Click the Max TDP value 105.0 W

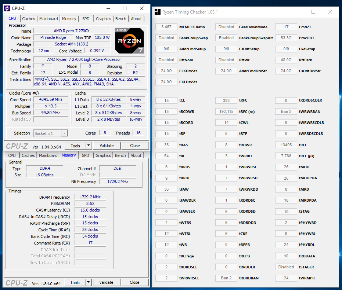pos(102,37)
